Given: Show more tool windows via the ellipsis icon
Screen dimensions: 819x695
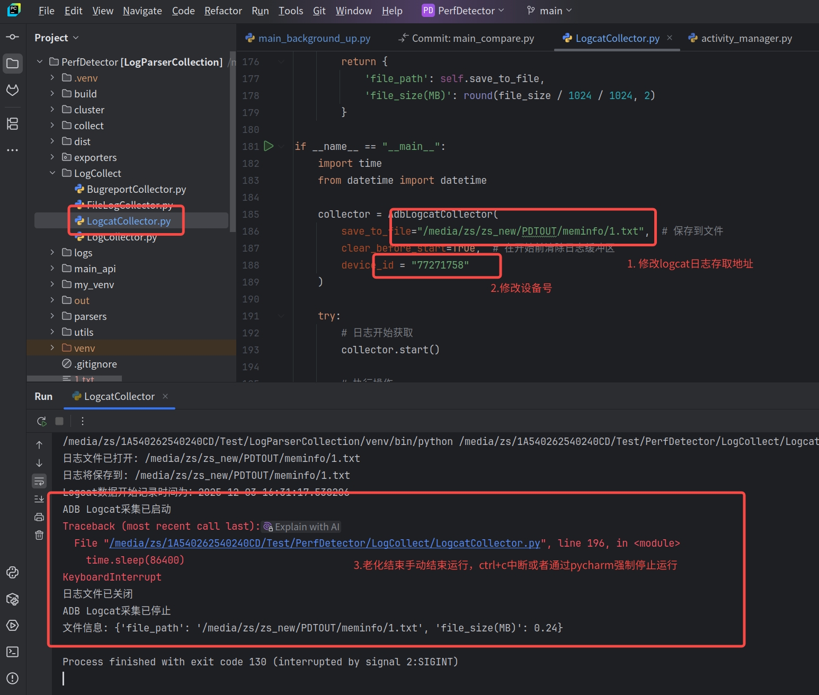Looking at the screenshot, I should 13,150.
